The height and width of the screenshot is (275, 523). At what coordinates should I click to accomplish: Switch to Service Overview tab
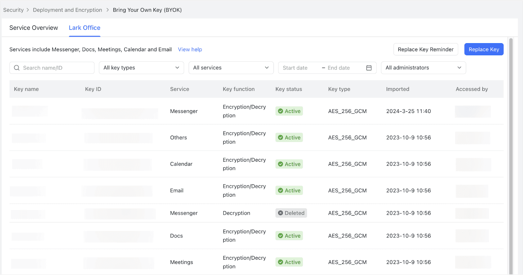tap(34, 28)
